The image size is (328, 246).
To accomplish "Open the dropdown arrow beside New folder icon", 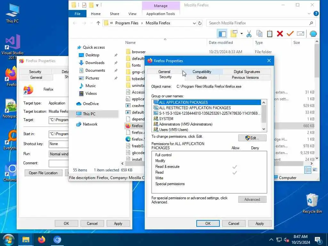I will click(x=242, y=34).
